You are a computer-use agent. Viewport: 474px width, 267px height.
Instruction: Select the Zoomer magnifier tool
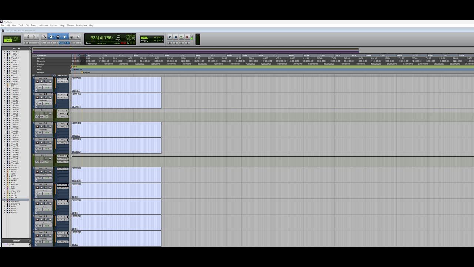click(44, 37)
